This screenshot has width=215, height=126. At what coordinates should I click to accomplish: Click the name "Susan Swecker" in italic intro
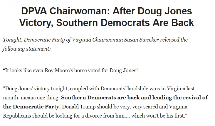pyautogui.click(x=141, y=40)
